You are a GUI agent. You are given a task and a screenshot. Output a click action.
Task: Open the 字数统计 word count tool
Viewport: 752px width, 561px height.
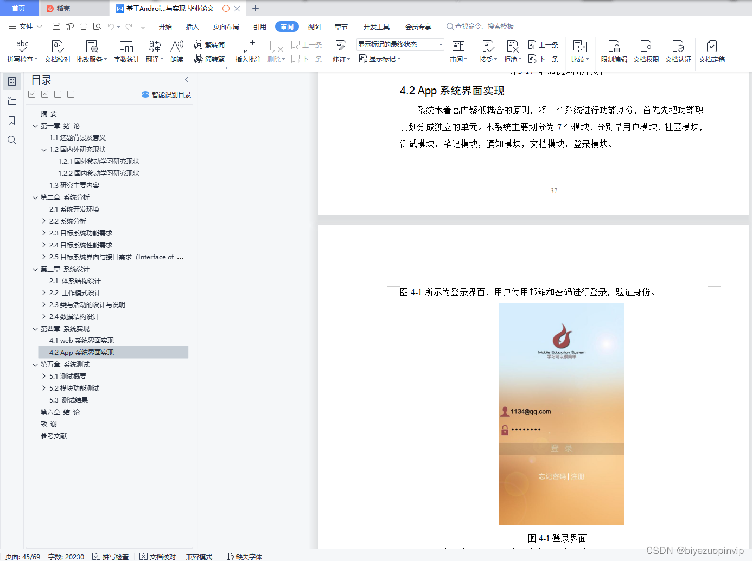pyautogui.click(x=126, y=52)
